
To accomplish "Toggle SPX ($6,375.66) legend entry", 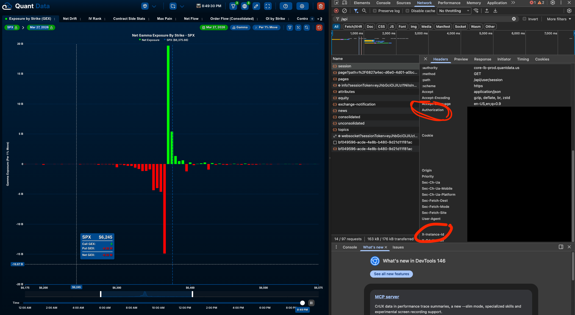I will 176,40.
